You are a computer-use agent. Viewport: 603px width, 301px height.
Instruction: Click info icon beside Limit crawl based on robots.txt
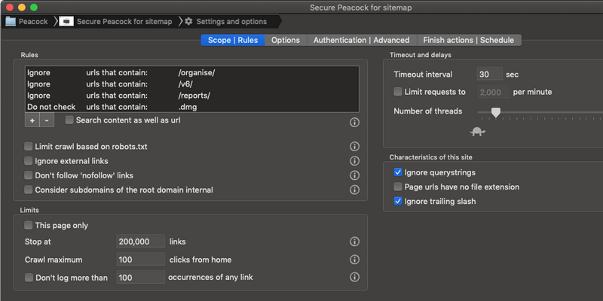(354, 147)
